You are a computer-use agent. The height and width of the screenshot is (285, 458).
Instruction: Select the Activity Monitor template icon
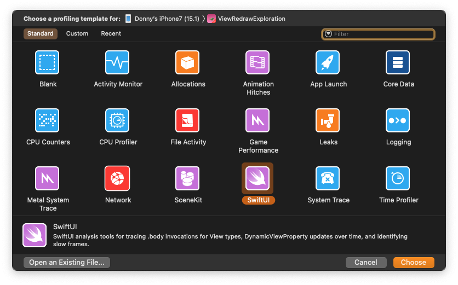(117, 62)
